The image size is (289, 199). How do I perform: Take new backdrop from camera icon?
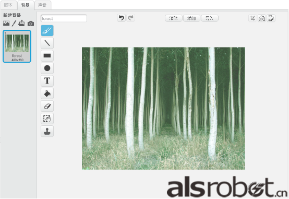click(31, 24)
